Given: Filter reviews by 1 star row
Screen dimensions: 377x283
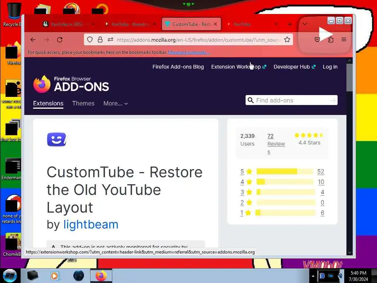Looking at the screenshot, I should point(282,213).
